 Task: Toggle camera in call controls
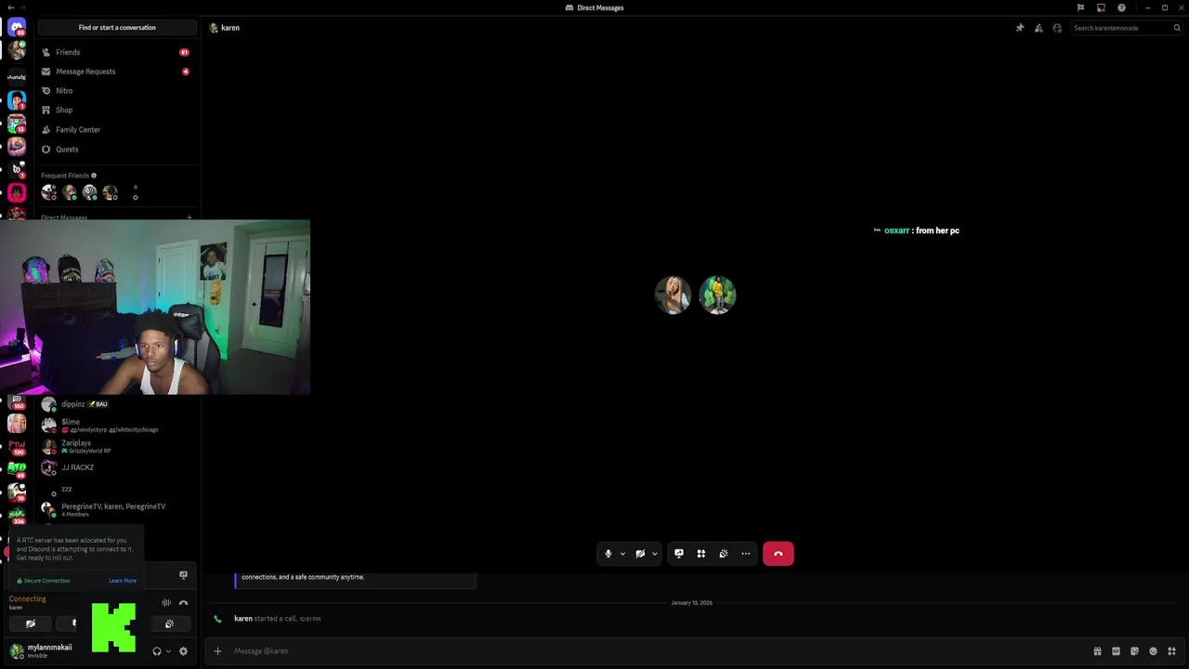click(x=640, y=554)
